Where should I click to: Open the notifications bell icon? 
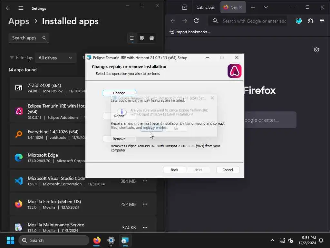click(x=321, y=240)
